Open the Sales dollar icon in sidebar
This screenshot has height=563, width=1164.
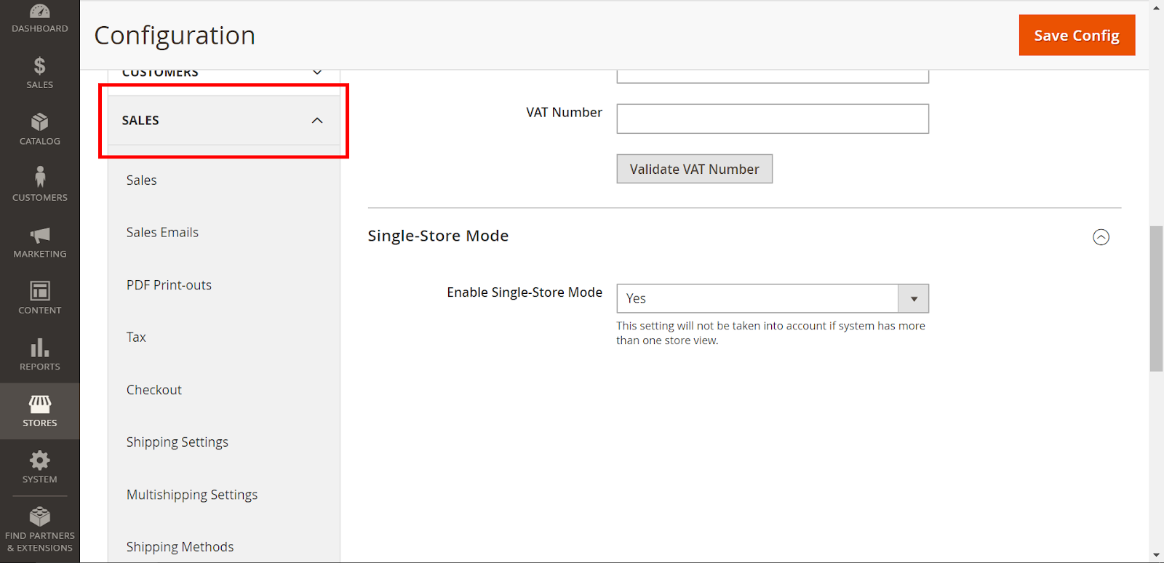point(40,66)
